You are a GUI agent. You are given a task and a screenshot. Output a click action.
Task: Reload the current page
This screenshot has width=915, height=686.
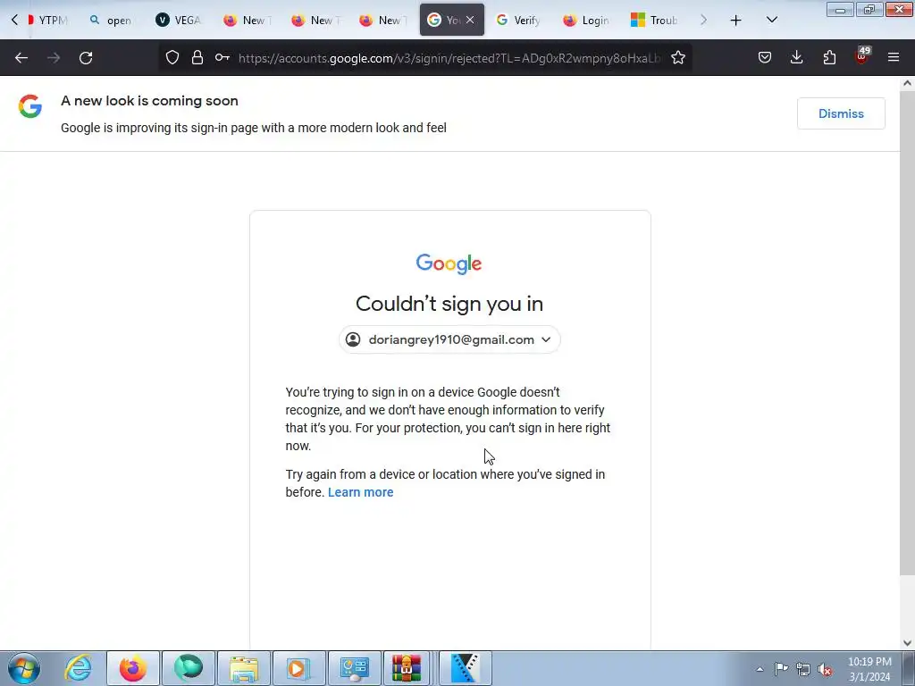tap(86, 58)
